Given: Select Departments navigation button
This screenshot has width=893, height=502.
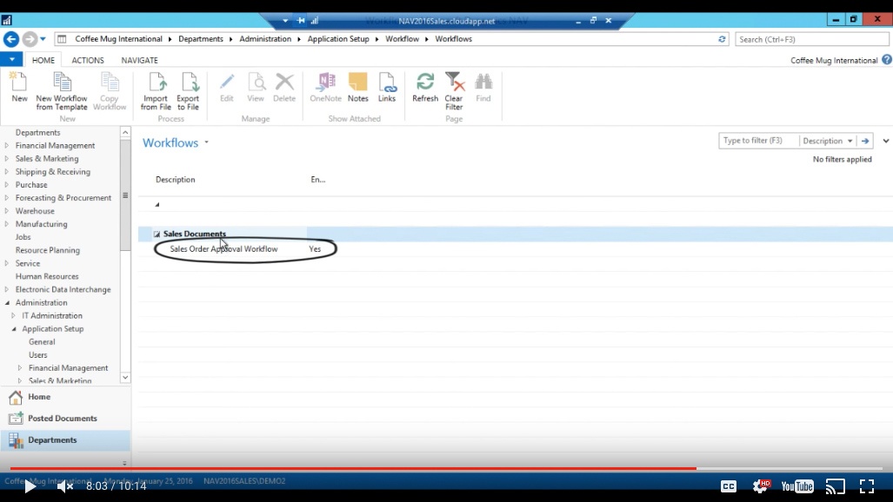Looking at the screenshot, I should [65, 440].
